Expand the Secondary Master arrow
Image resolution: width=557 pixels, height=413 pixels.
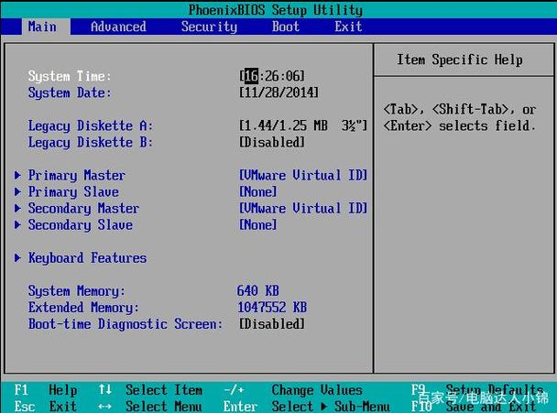click(17, 208)
